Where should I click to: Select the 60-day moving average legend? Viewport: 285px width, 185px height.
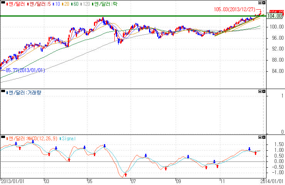[74, 4]
